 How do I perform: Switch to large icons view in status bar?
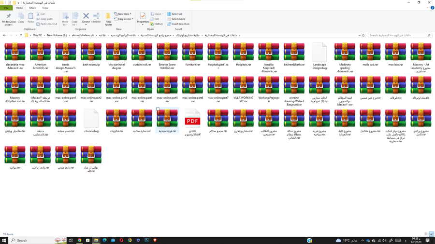(x=432, y=234)
